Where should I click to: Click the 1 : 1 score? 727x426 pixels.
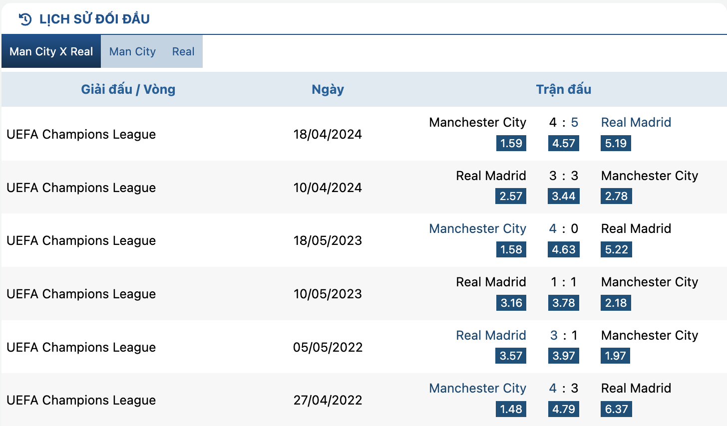click(x=564, y=282)
